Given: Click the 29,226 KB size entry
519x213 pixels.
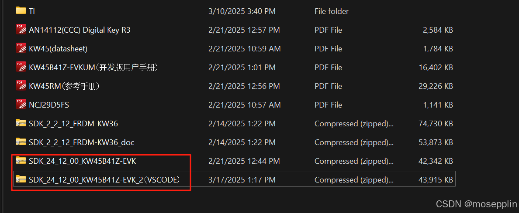Looking at the screenshot, I should point(436,86).
